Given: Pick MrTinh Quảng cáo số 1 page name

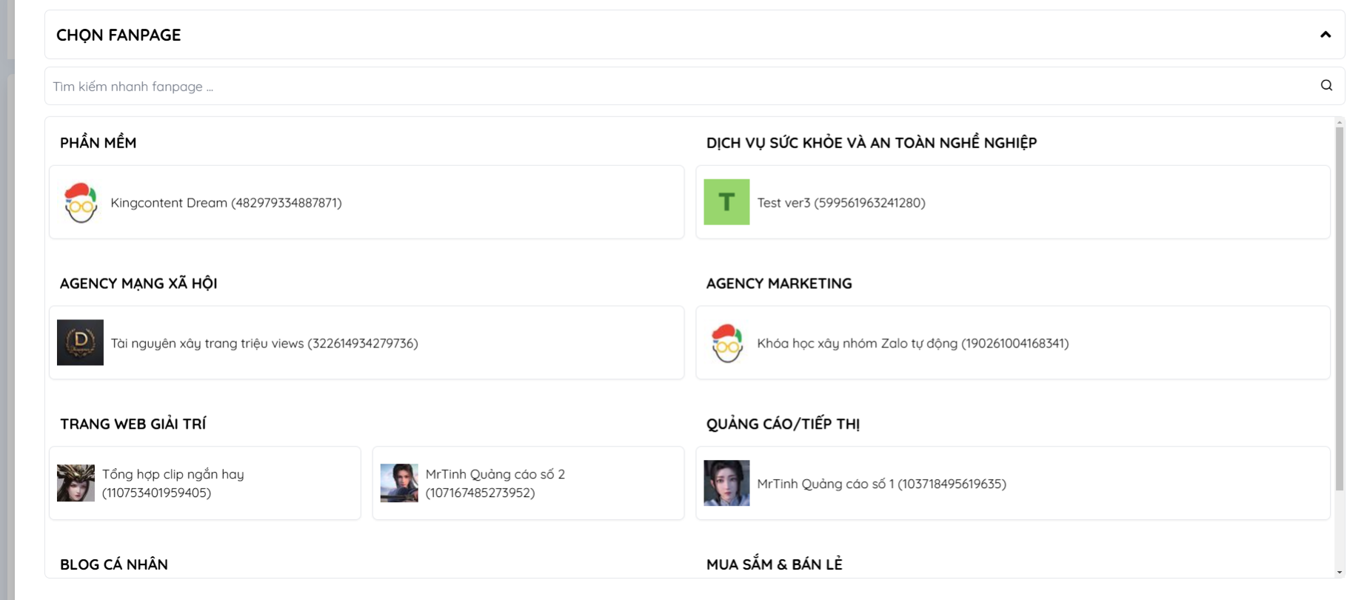Looking at the screenshot, I should (x=881, y=484).
